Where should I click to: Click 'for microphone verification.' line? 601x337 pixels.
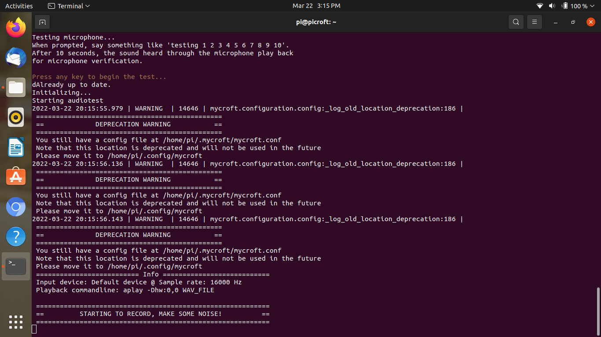tap(88, 61)
